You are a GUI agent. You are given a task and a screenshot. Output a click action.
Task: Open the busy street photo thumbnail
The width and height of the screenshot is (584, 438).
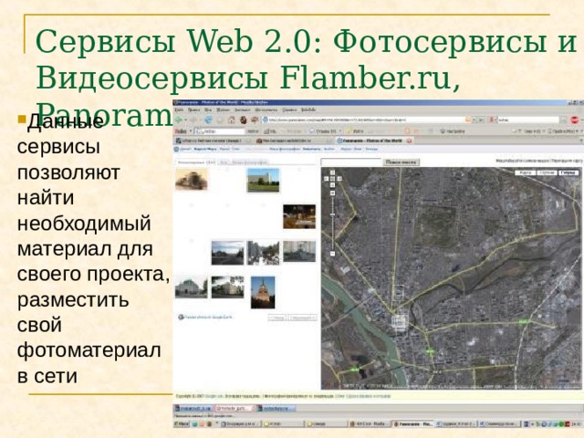264,253
